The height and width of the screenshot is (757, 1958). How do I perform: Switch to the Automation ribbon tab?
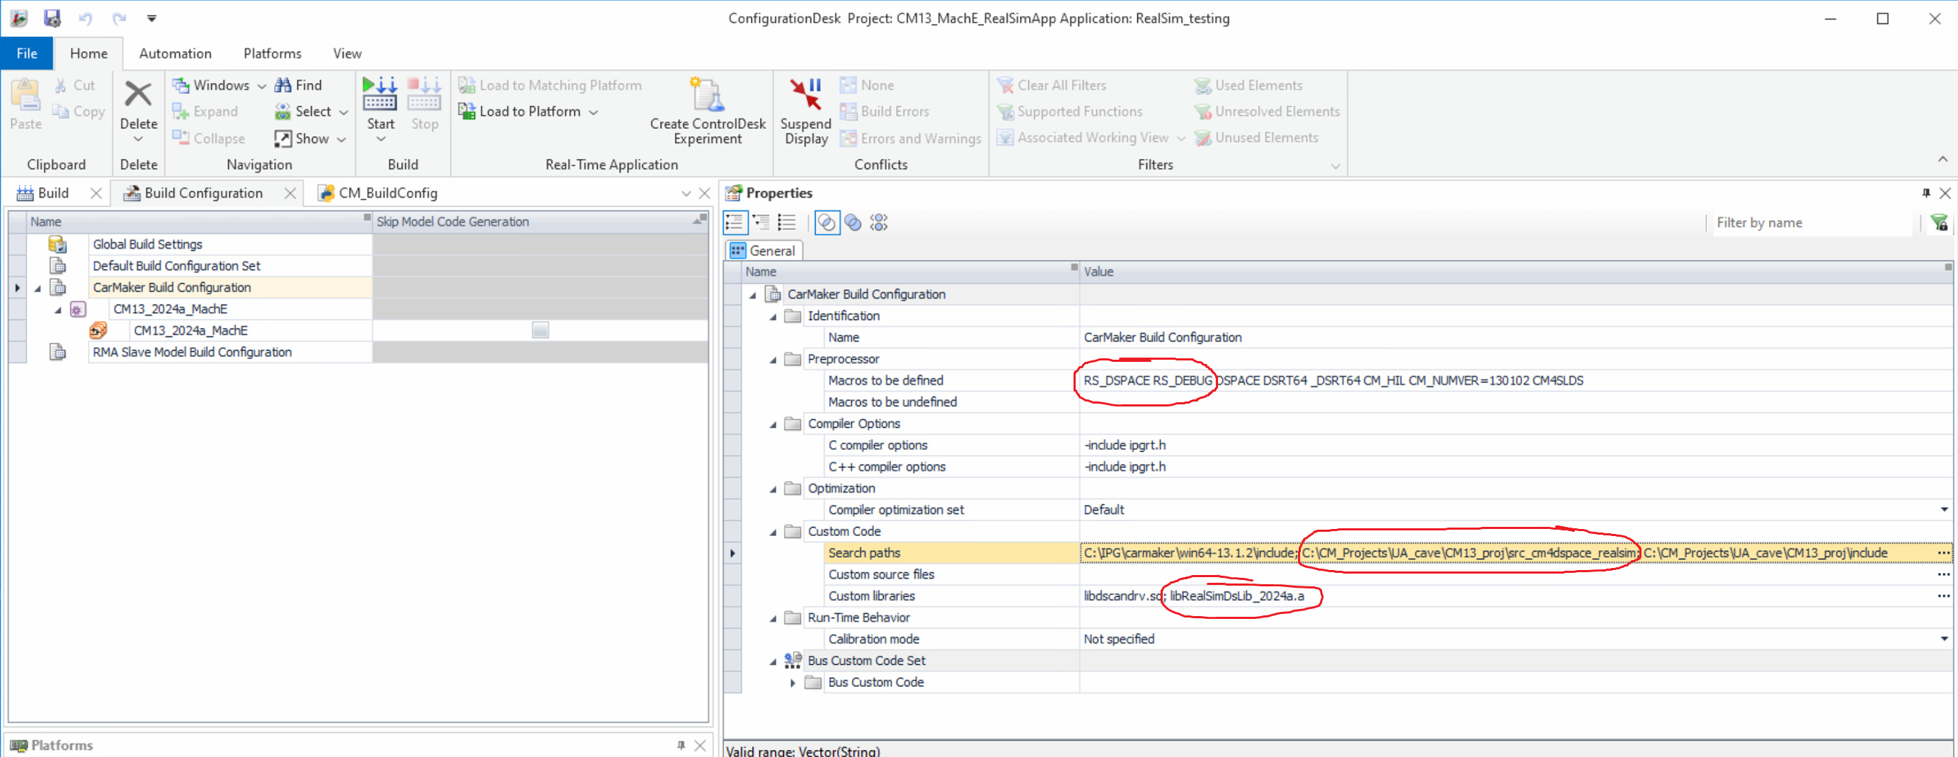coord(175,53)
